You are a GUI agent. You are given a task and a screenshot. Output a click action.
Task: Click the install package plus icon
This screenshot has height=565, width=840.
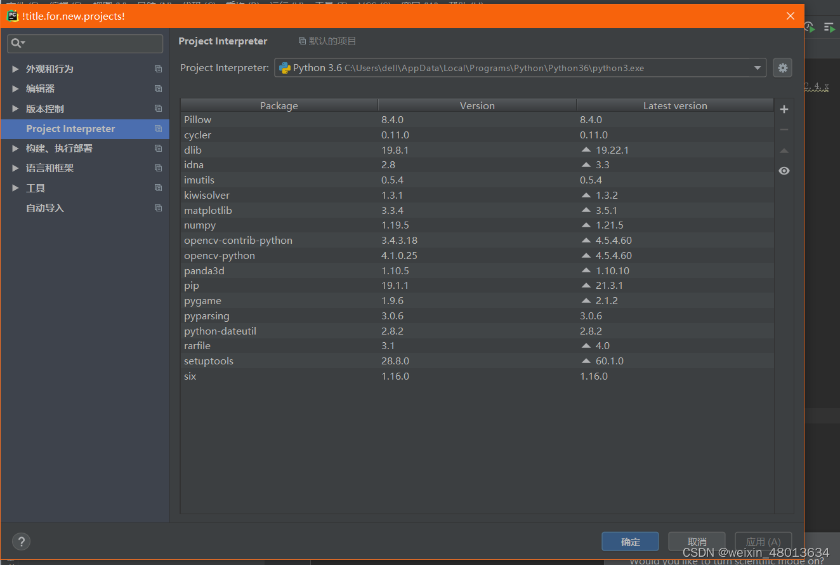coord(784,109)
